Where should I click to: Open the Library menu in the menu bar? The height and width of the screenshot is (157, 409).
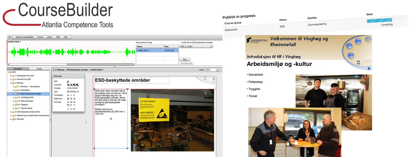coord(50,37)
